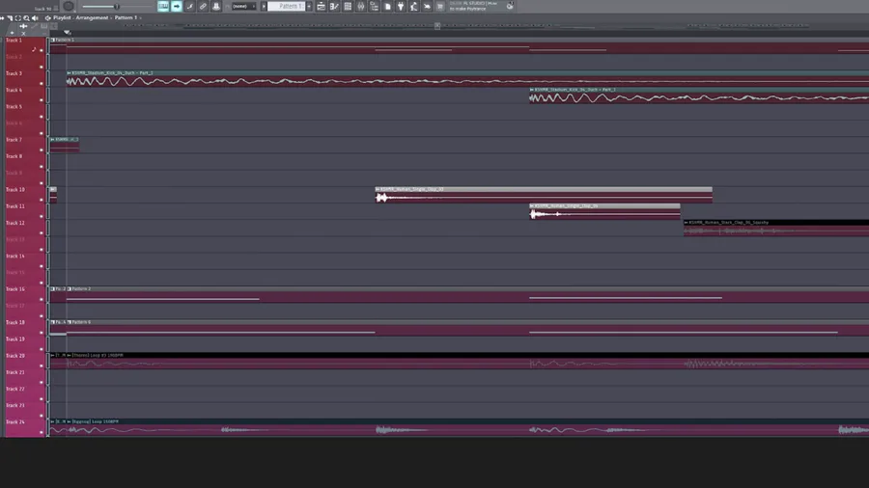Open the plugin picker plug icon
The height and width of the screenshot is (488, 869).
(401, 6)
